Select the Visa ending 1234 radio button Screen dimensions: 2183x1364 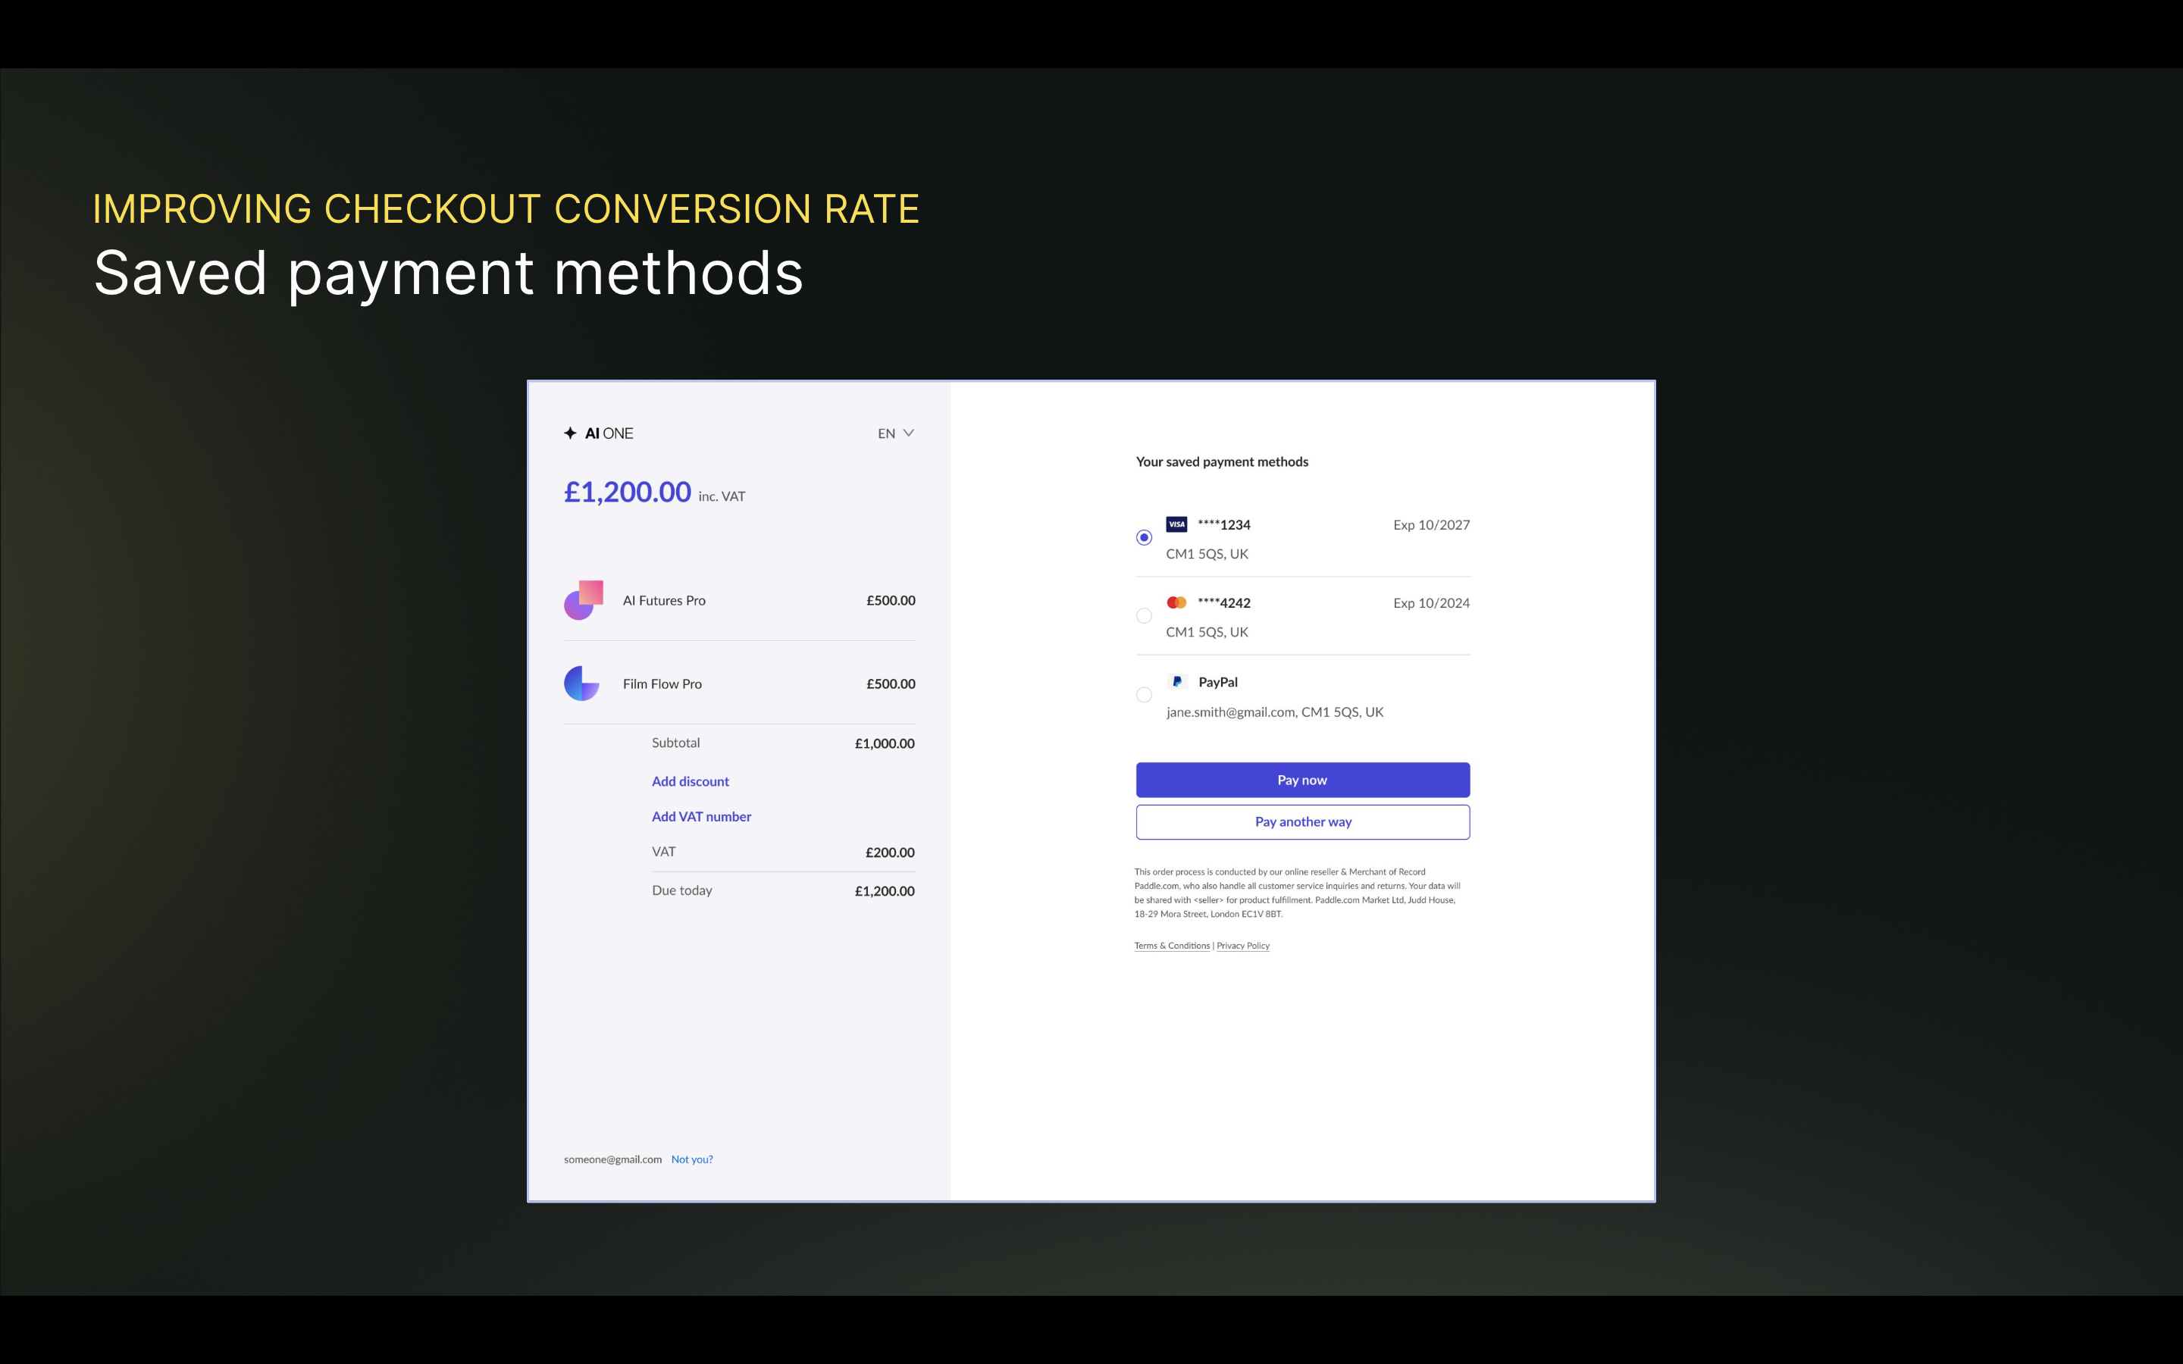tap(1144, 538)
